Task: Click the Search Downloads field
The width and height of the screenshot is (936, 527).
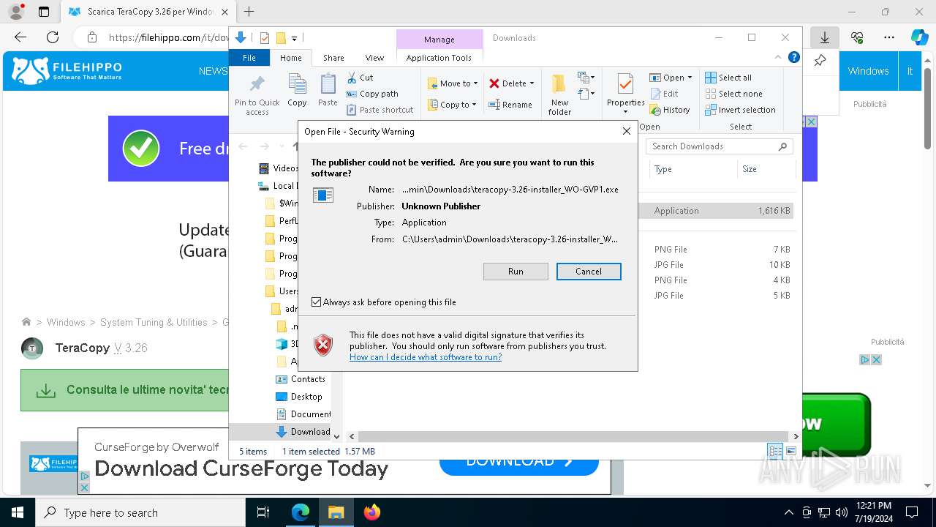Action: point(720,146)
